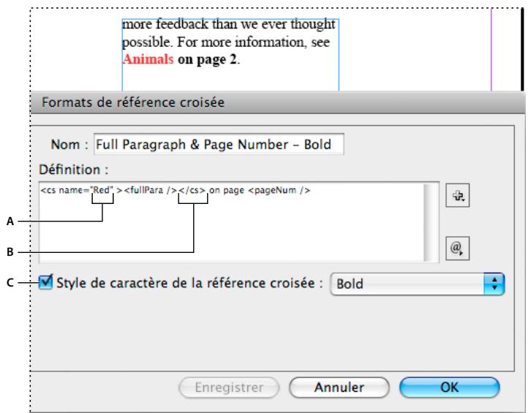Toggle the cross-reference character style checkbox

(x=45, y=282)
